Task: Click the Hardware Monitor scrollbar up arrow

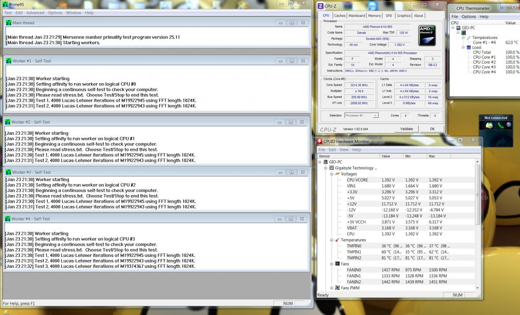Action: (x=478, y=162)
